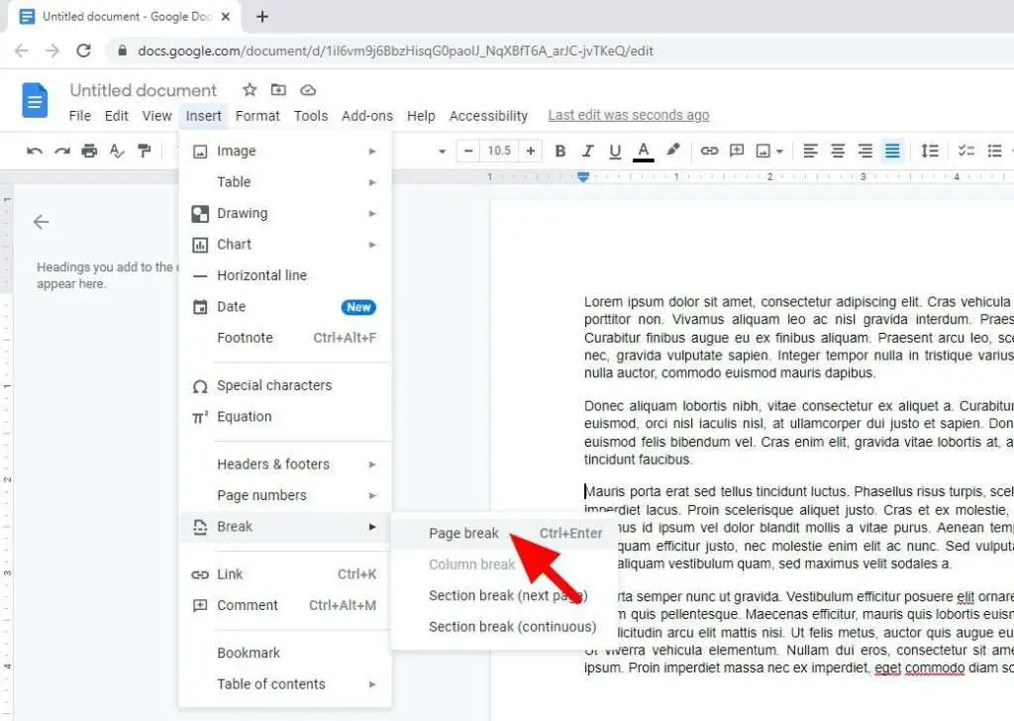Expand Headers & footers submenu
The image size is (1014, 721).
tap(285, 464)
